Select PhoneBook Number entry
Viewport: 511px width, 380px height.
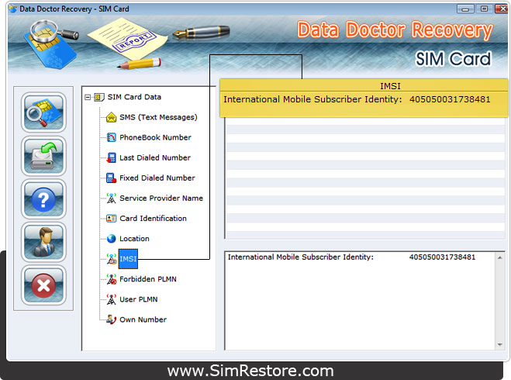155,137
